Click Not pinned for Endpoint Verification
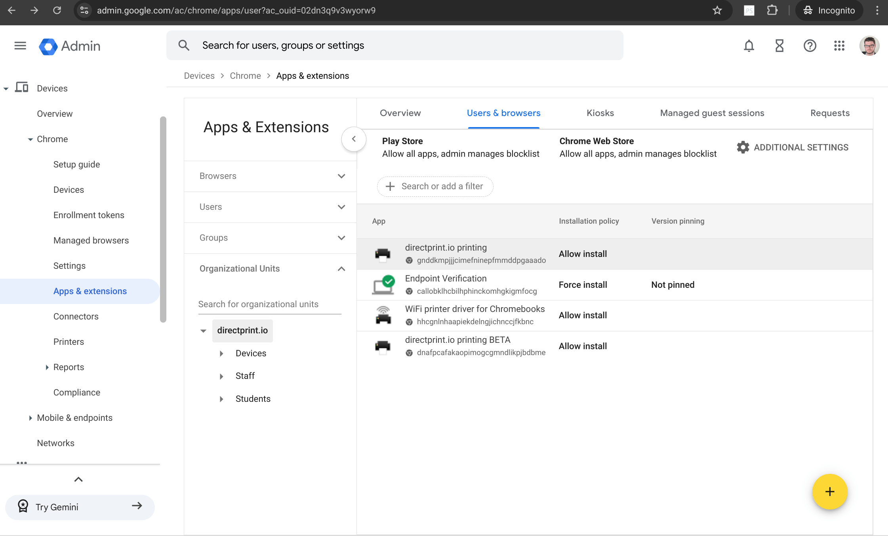The image size is (888, 536). (672, 285)
